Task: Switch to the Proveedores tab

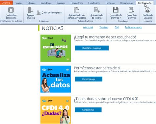Action: click(77, 3)
